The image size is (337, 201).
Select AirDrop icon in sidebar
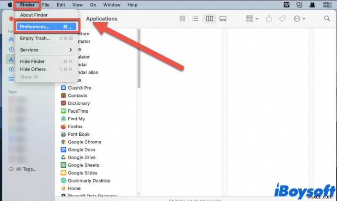pyautogui.click(x=11, y=40)
